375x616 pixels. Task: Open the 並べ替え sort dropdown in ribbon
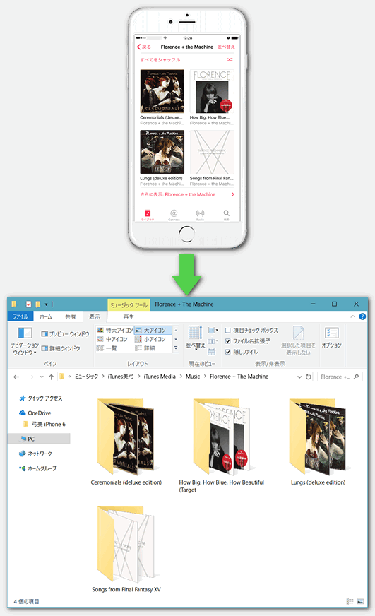tap(195, 338)
